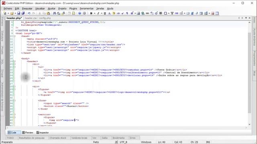The height and width of the screenshot is (144, 257).
Task: Click the list insert toolbar icon
Action: pyautogui.click(x=181, y=13)
